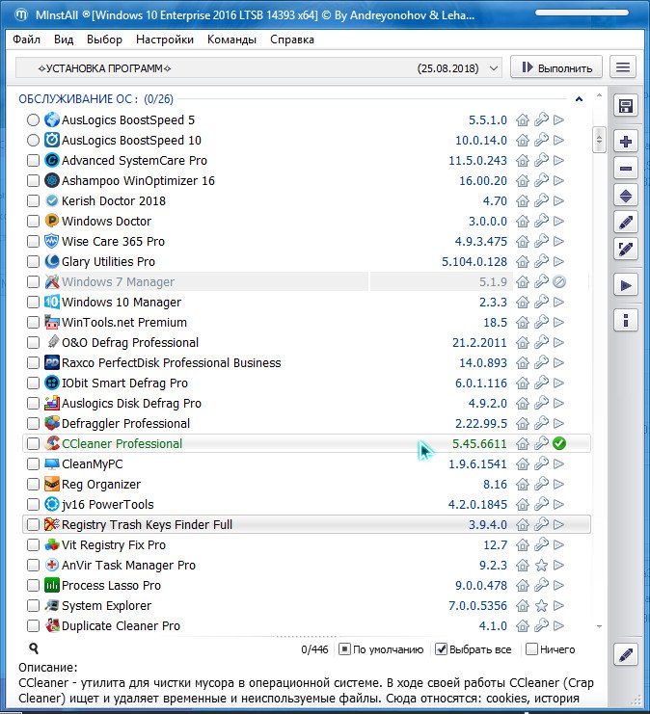Viewport: 650px width, 714px height.
Task: Toggle the 'По умолчанию' checkbox
Action: (x=344, y=649)
